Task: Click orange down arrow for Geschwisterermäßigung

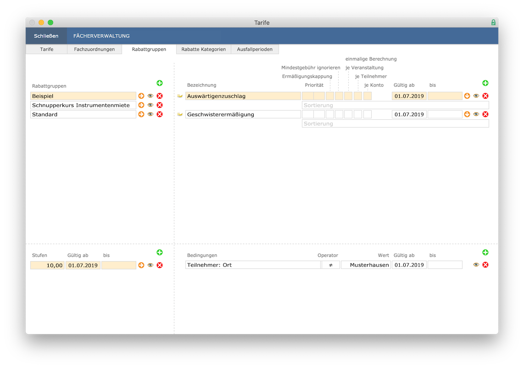Action: (x=467, y=114)
